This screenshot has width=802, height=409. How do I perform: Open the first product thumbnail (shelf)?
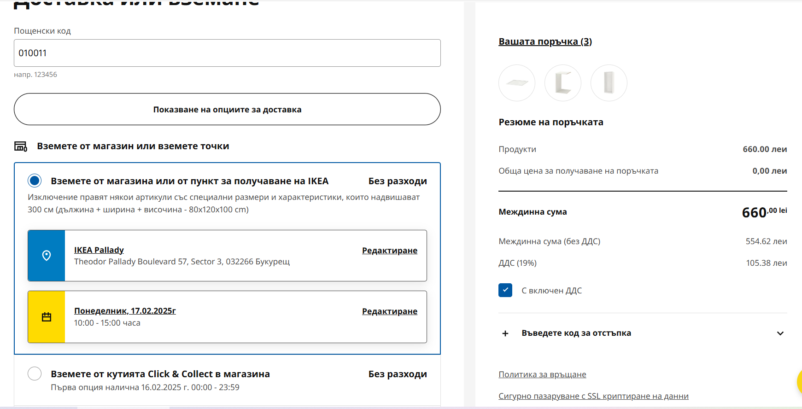(x=517, y=83)
